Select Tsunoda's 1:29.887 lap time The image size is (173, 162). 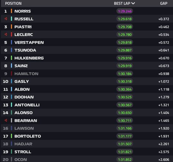(x=125, y=50)
